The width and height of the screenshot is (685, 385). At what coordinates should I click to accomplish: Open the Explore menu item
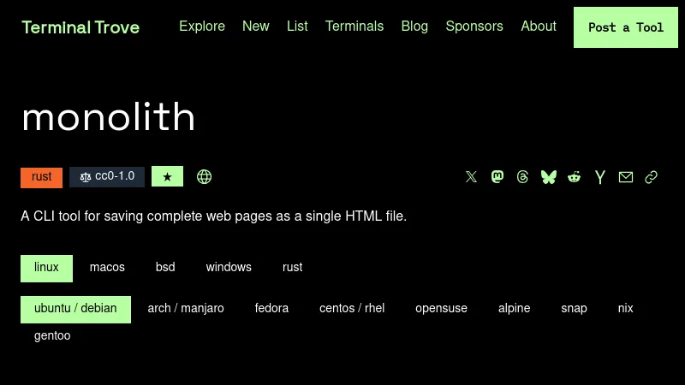202,27
